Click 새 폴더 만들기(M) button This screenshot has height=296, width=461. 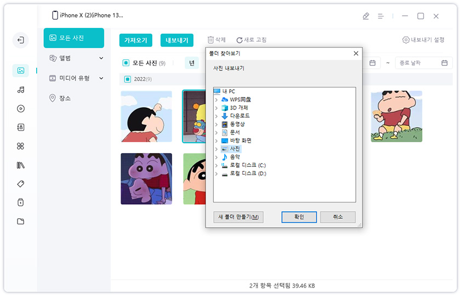(x=238, y=217)
